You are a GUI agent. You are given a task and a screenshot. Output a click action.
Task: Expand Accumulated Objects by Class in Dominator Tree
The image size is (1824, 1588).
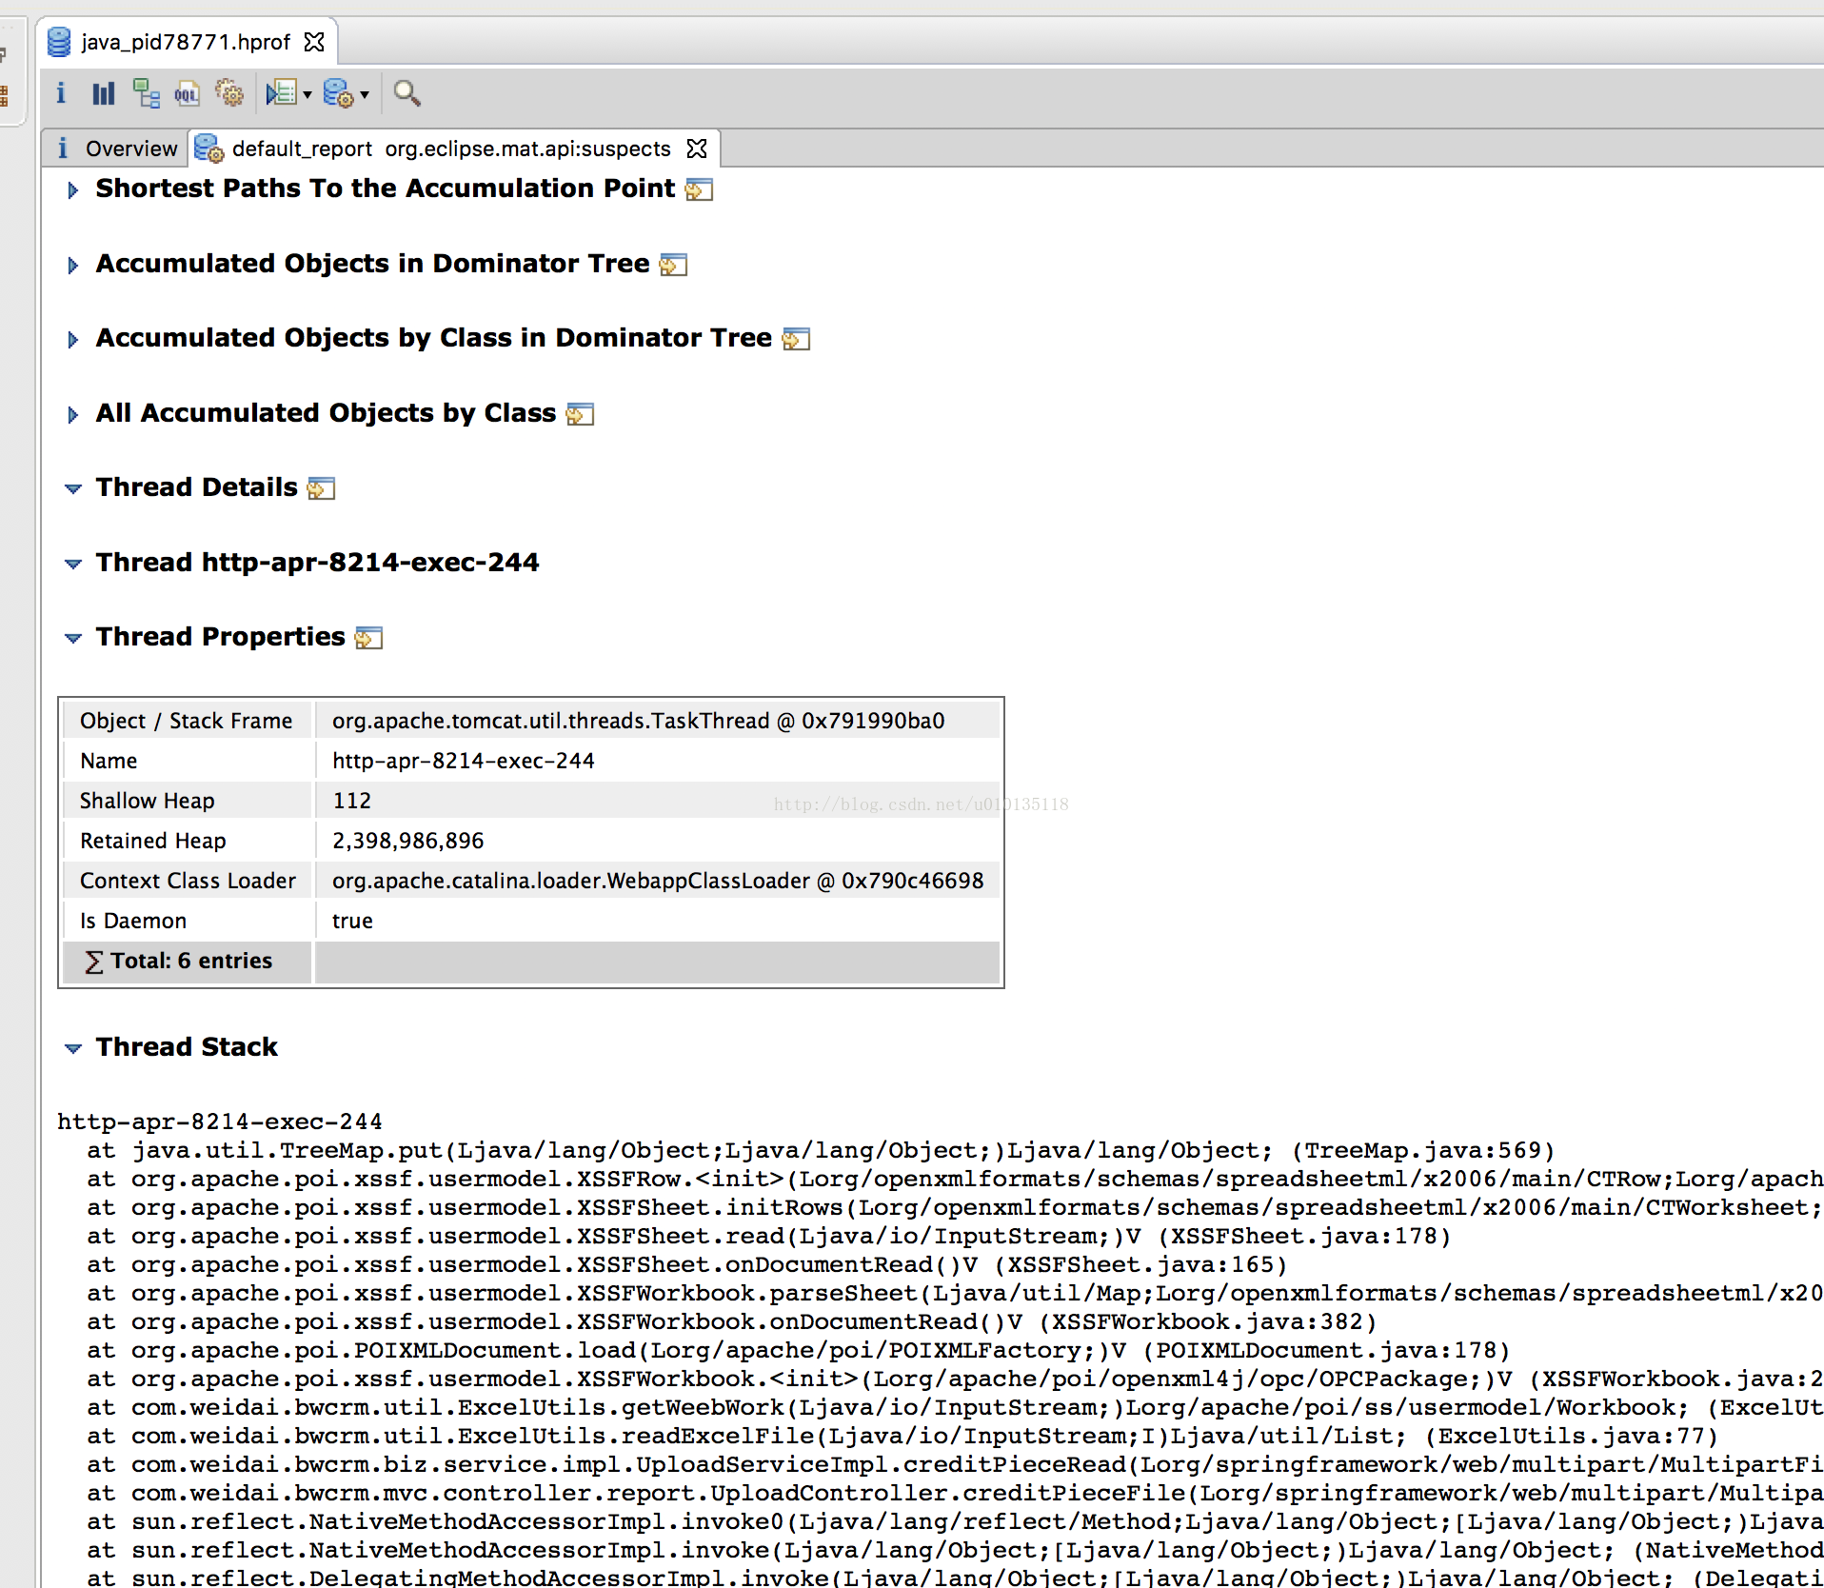coord(72,340)
